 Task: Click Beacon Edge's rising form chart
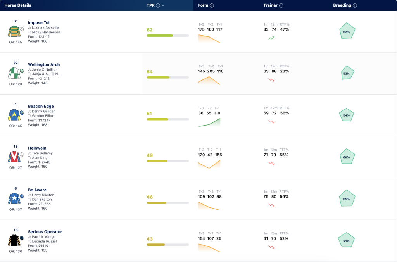[209, 122]
